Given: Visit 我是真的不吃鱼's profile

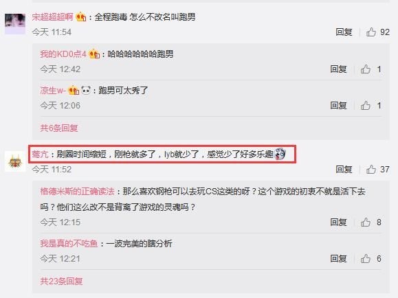Looking at the screenshot, I should click(69, 244).
